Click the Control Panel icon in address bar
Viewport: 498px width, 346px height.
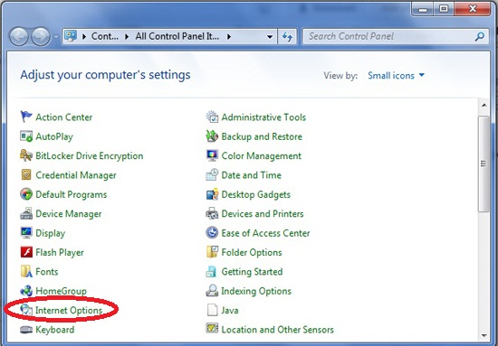point(71,36)
